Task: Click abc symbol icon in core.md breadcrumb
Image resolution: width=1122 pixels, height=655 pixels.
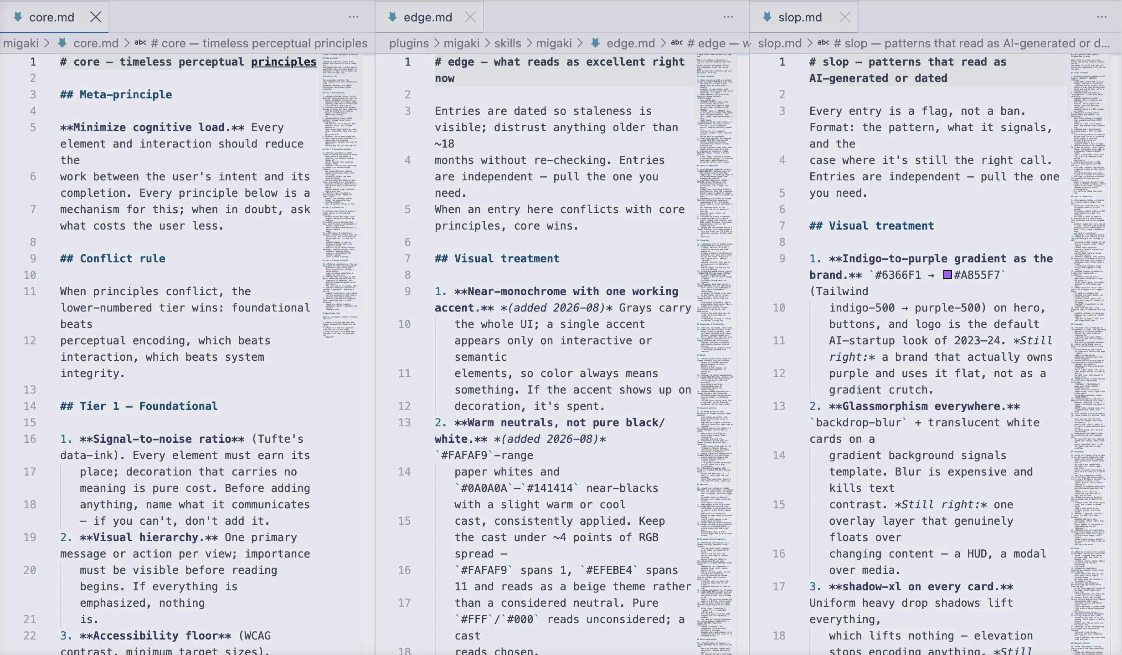Action: pyautogui.click(x=140, y=42)
